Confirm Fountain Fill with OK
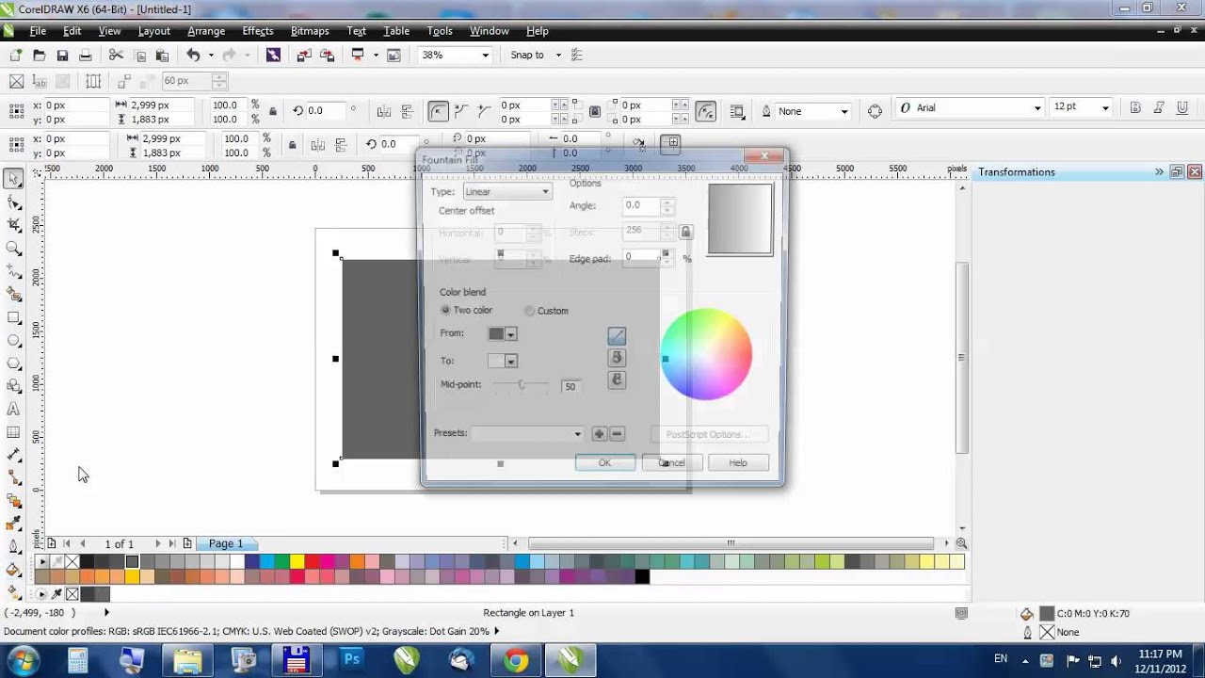 (604, 462)
